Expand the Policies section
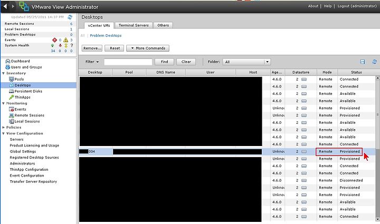 point(3,127)
